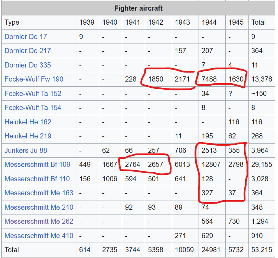Follow the Messerschmitt Bf 110 link
The image size is (278, 258).
tap(37, 179)
